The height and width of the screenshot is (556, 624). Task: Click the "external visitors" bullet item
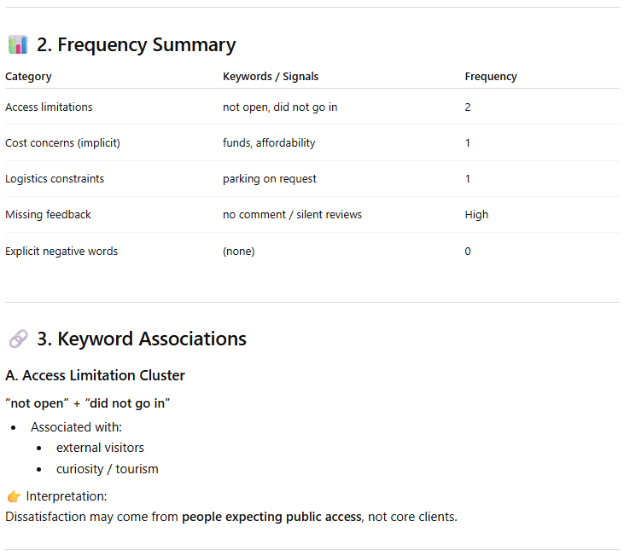tap(100, 448)
